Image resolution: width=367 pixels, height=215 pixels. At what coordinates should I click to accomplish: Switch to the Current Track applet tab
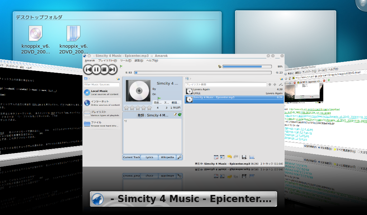(132, 157)
